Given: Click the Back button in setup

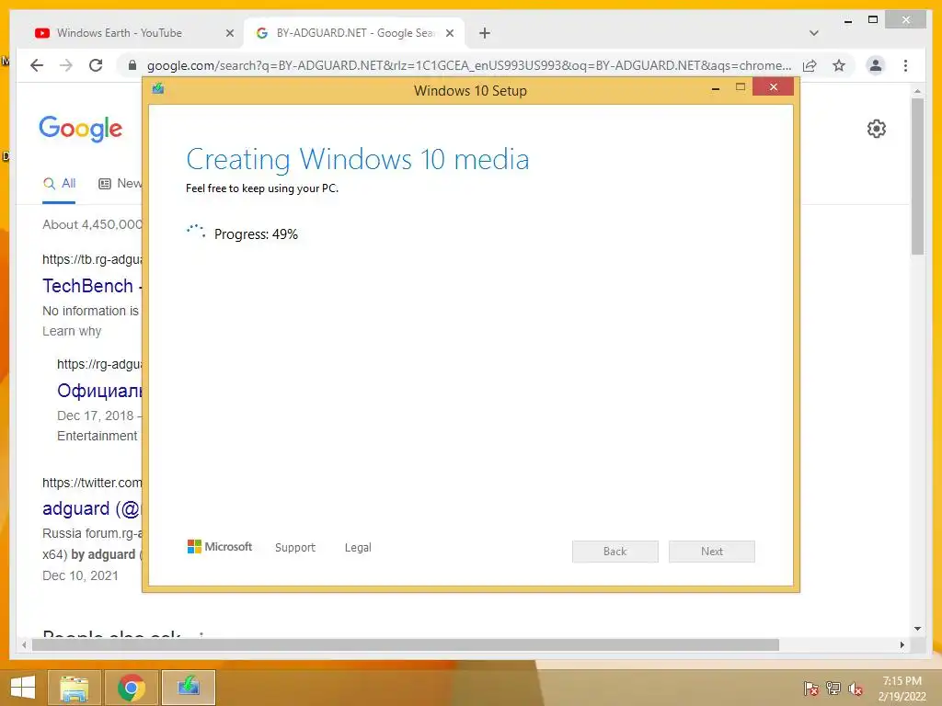Looking at the screenshot, I should [x=615, y=552].
